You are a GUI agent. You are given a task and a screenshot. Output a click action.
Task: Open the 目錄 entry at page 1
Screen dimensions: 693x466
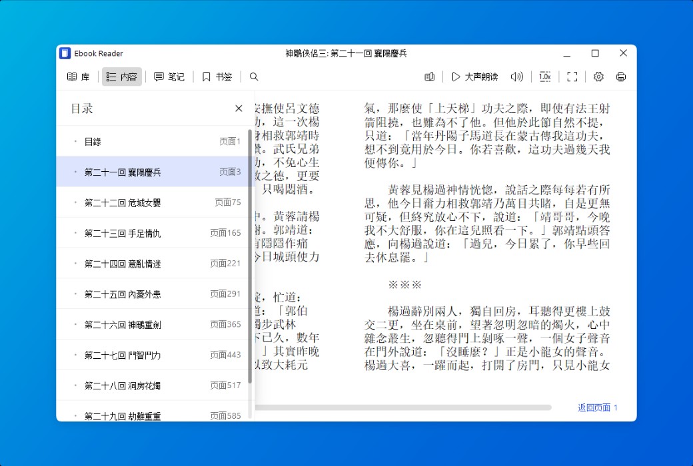[133, 141]
